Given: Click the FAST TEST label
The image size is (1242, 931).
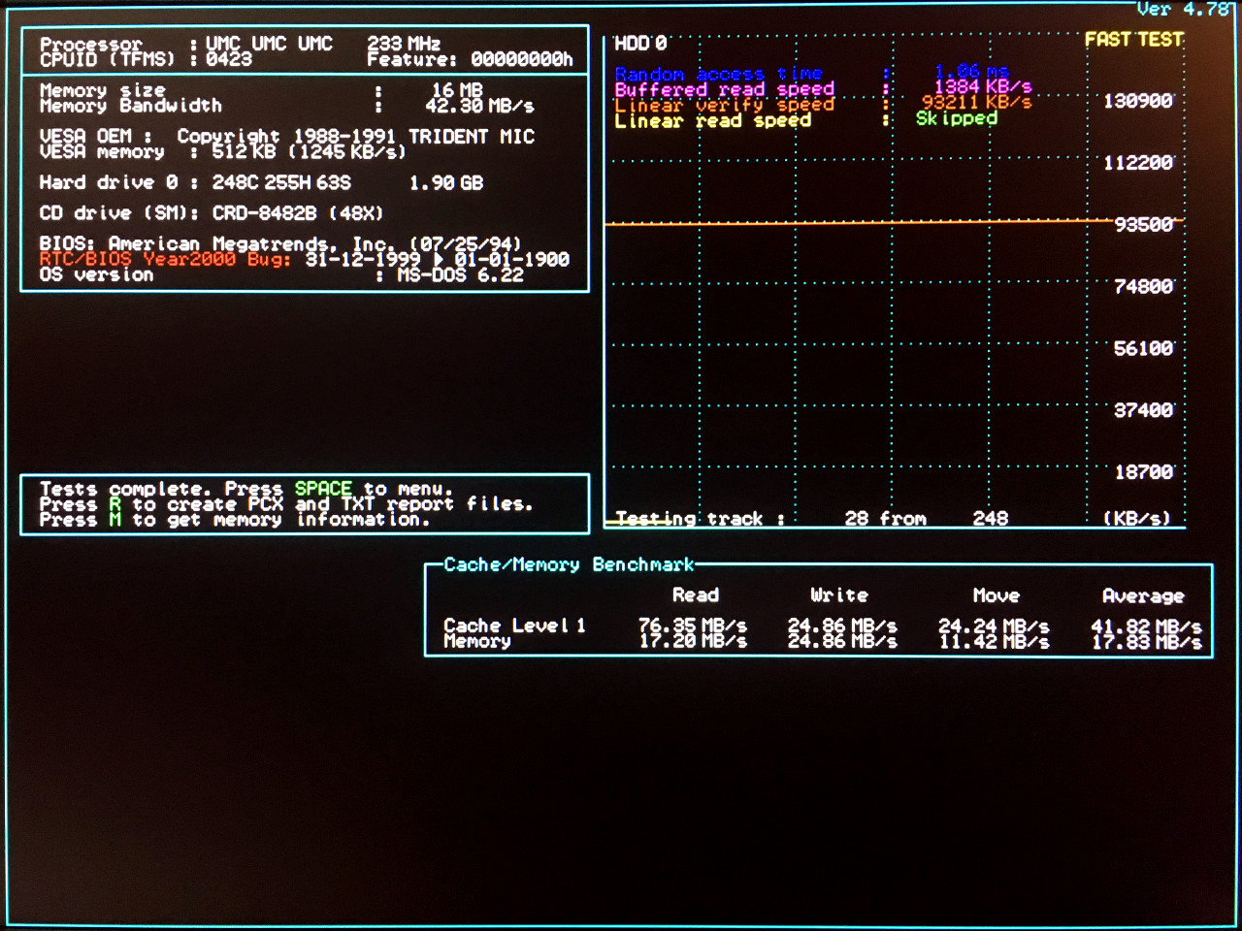Looking at the screenshot, I should (1133, 40).
